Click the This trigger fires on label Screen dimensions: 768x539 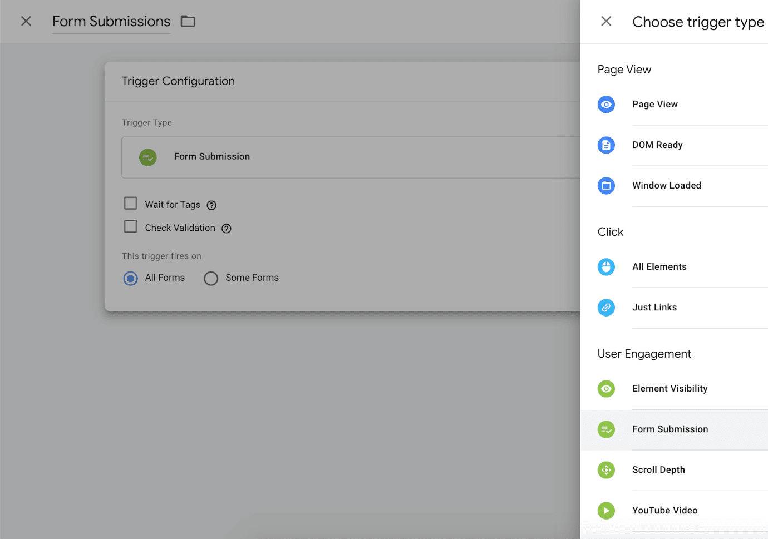tap(161, 256)
